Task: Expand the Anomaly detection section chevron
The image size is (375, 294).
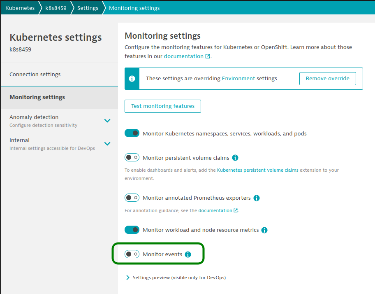Action: click(107, 120)
